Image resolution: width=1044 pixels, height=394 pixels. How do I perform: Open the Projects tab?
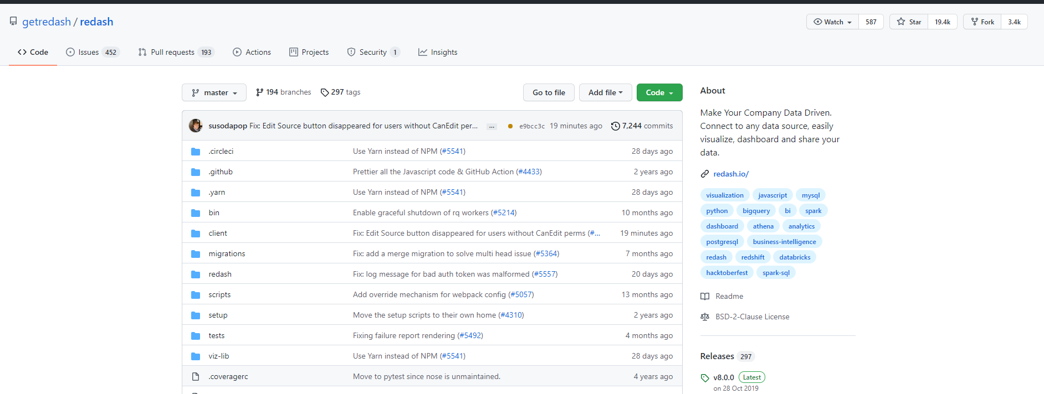tap(309, 52)
